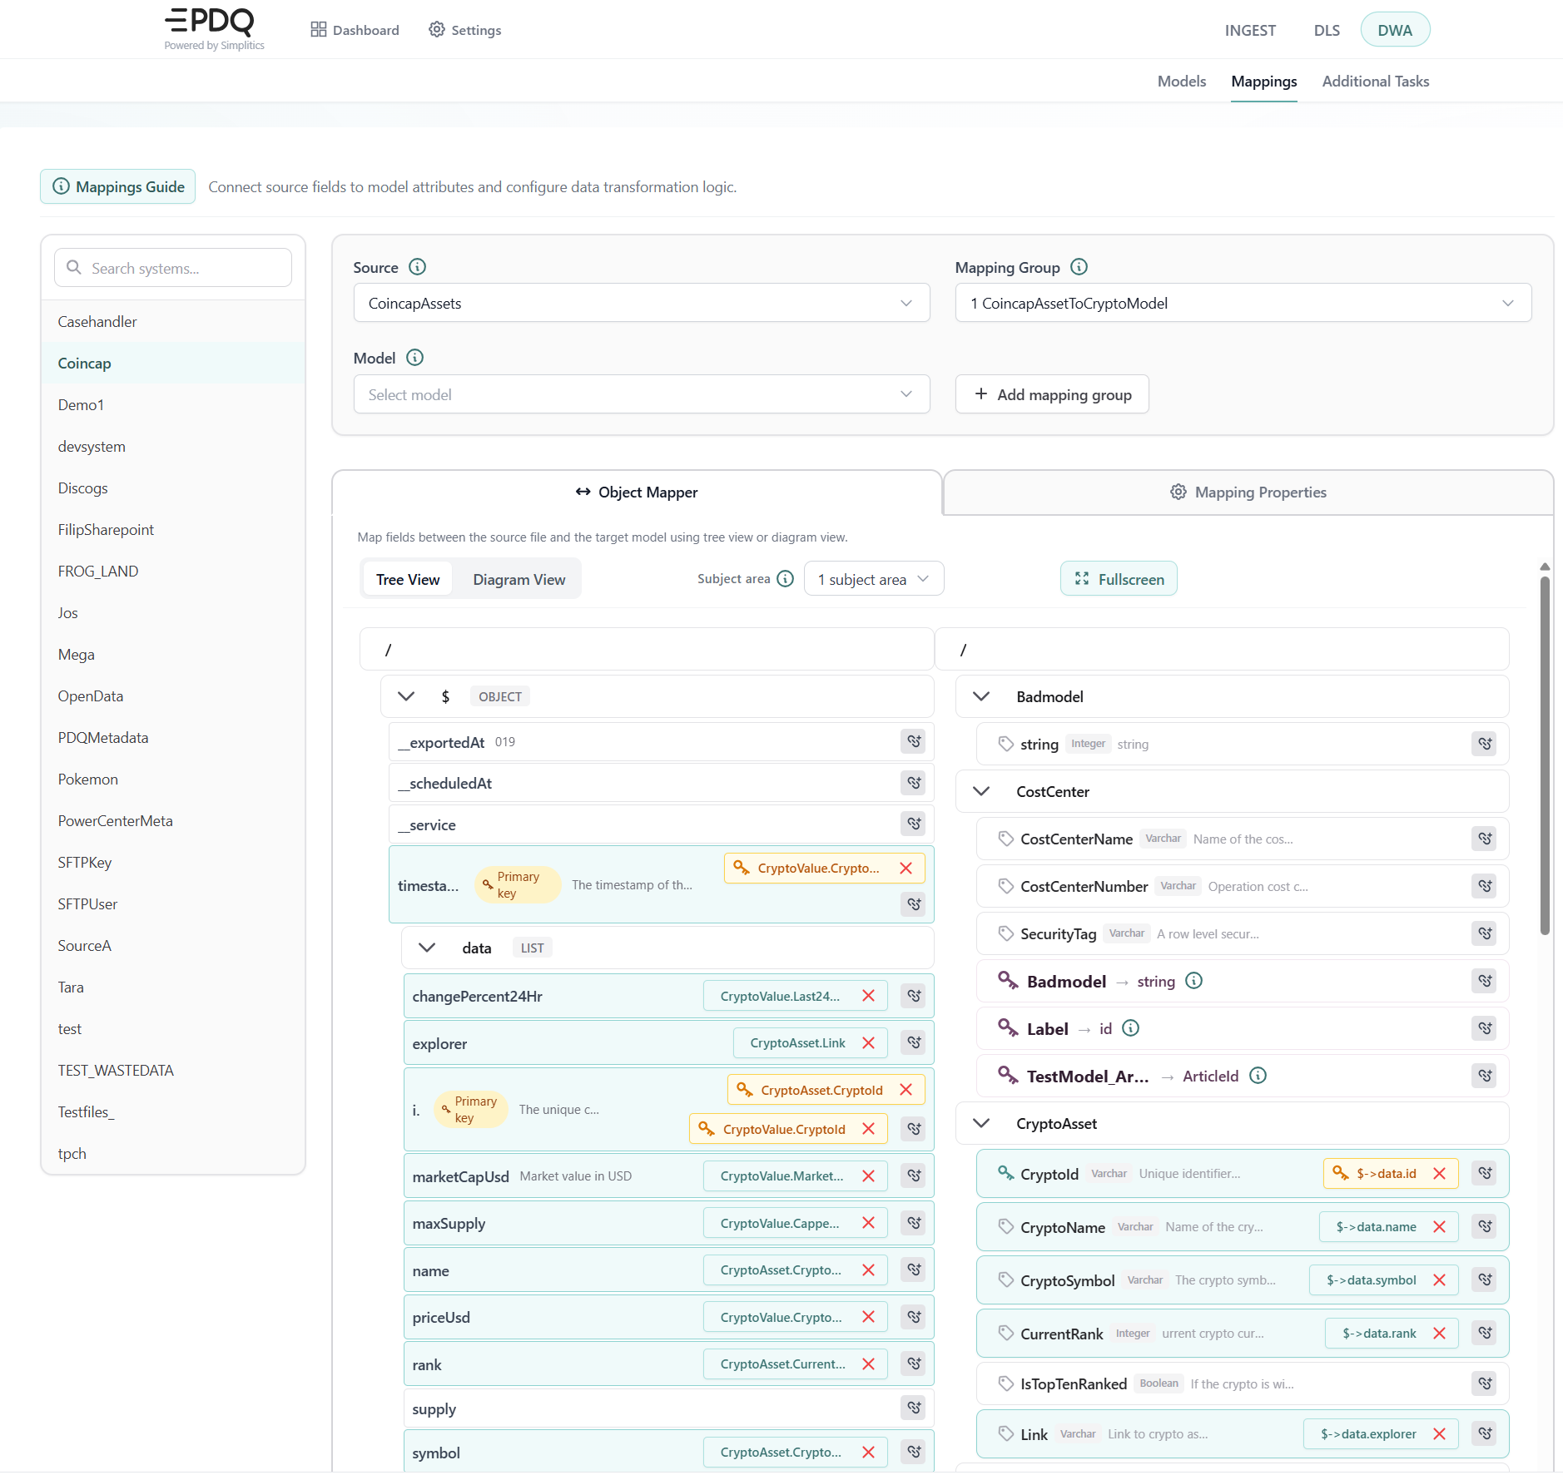Viewport: 1563px width, 1475px height.
Task: Select the Object Mapper tab
Action: [637, 492]
